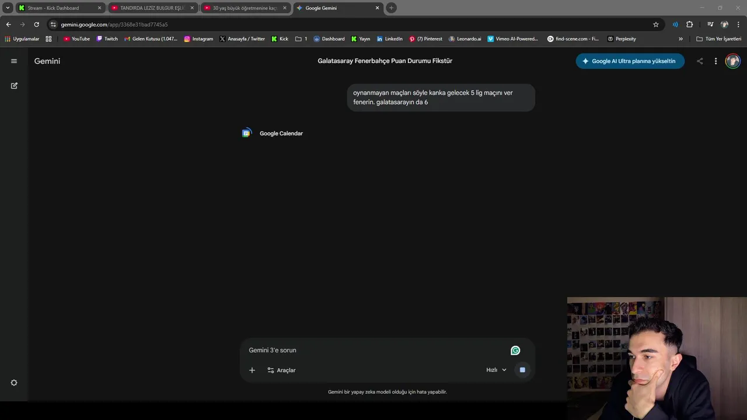The image size is (747, 420).
Task: Open Gemini settings gear in sidebar
Action: 14,383
